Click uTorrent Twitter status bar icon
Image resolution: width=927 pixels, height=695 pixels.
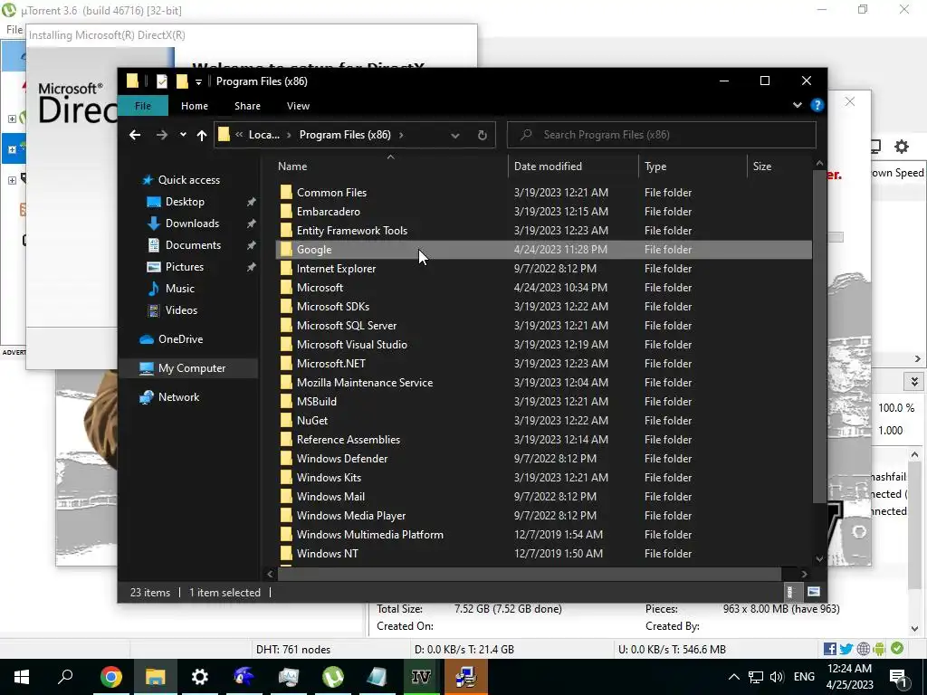click(846, 649)
